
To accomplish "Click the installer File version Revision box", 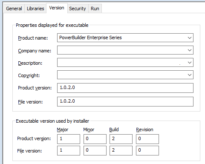I will tap(147, 150).
